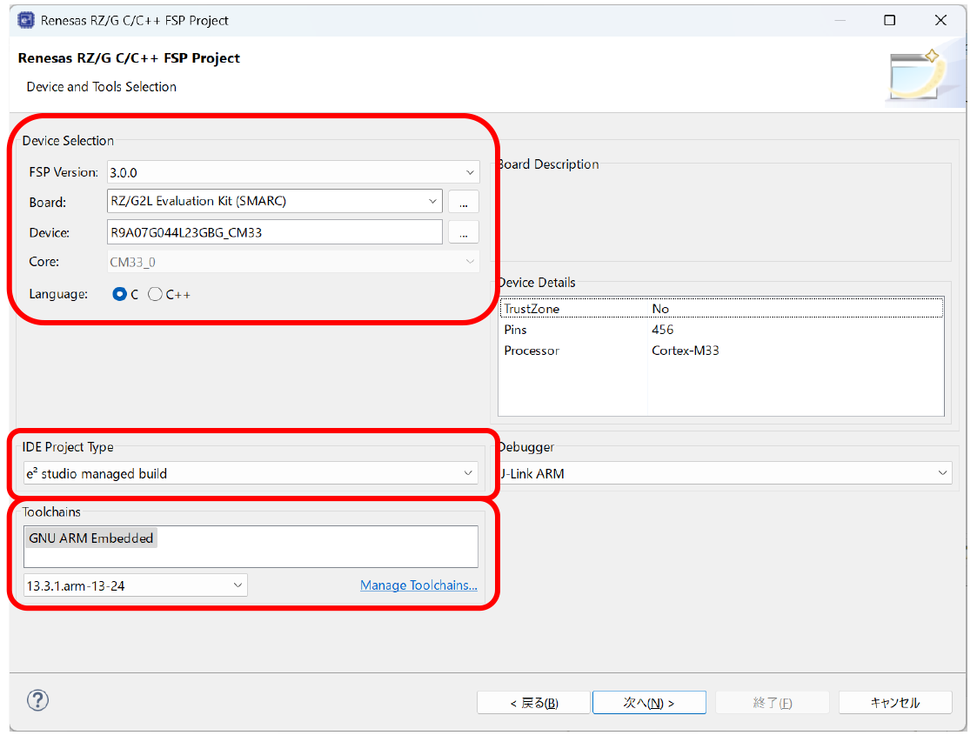The width and height of the screenshot is (977, 742).
Task: Open the FSP Version dropdown
Action: click(x=293, y=172)
